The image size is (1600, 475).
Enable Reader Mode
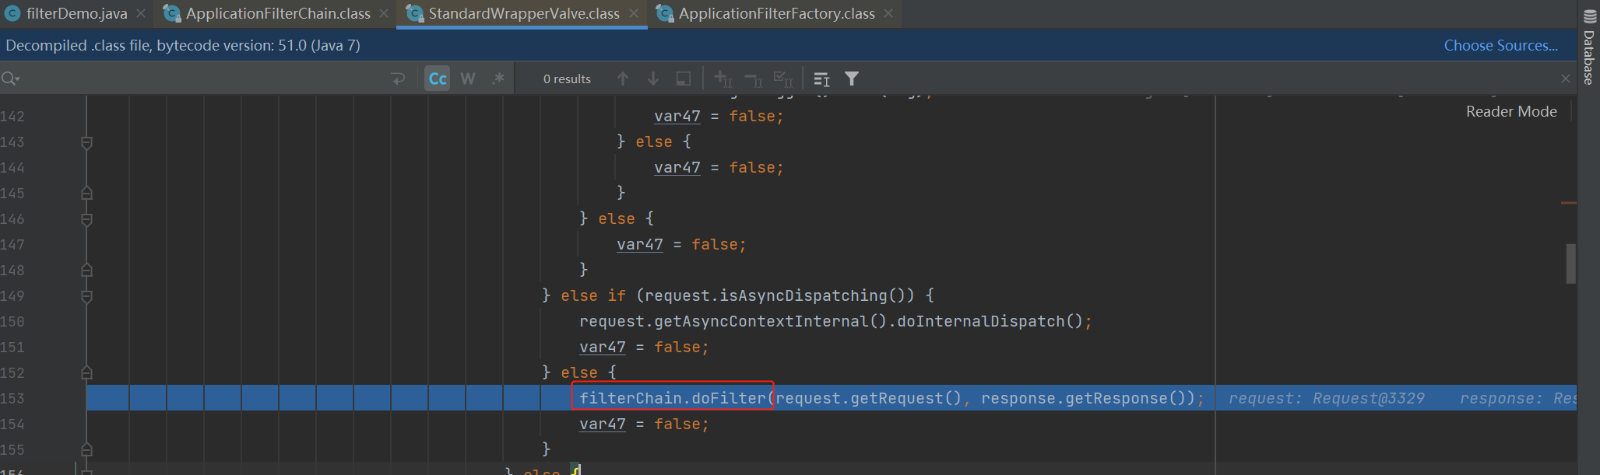pos(1511,111)
